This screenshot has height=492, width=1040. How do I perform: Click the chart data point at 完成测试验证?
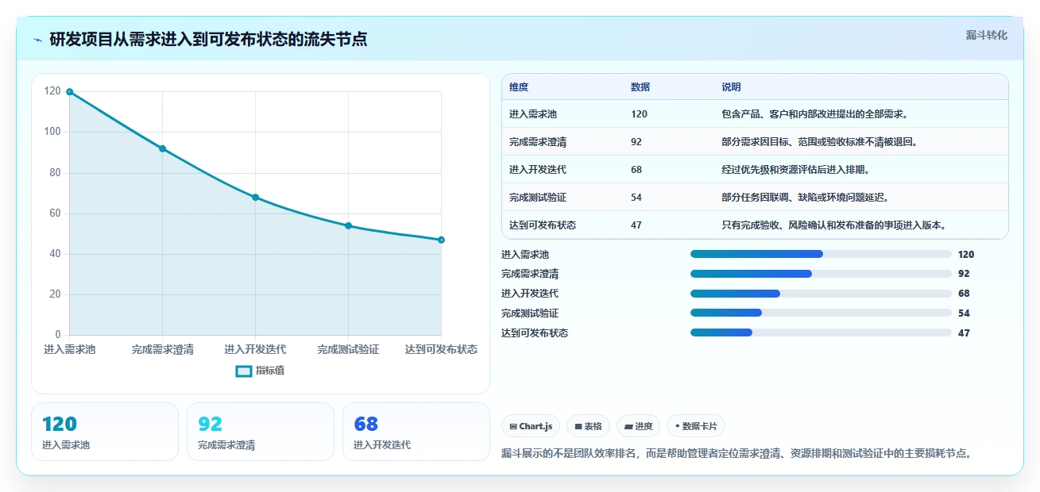coord(348,226)
